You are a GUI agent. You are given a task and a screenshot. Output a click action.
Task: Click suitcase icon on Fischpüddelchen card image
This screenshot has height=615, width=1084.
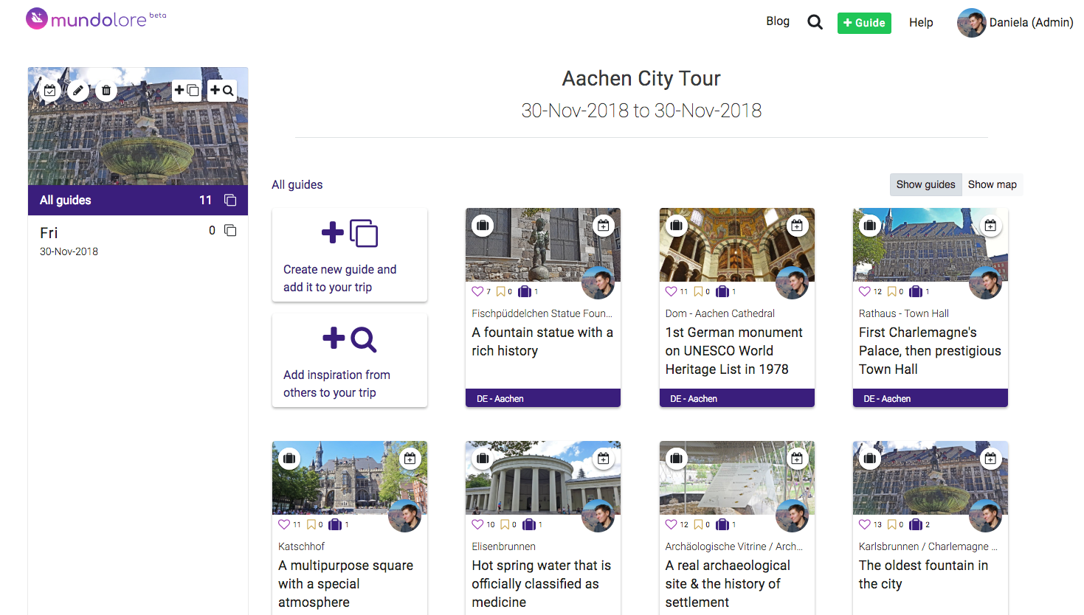pos(483,225)
